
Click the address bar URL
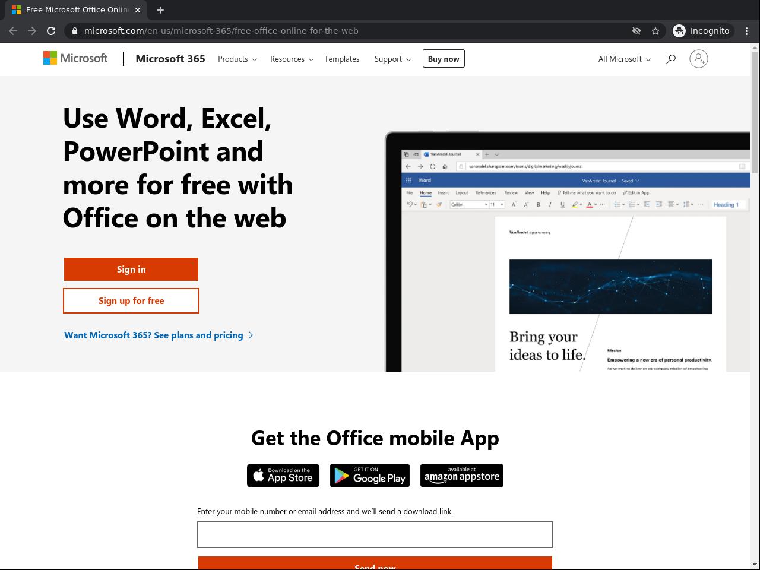[221, 31]
